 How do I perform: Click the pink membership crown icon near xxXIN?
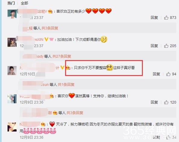pyautogui.click(x=52, y=39)
